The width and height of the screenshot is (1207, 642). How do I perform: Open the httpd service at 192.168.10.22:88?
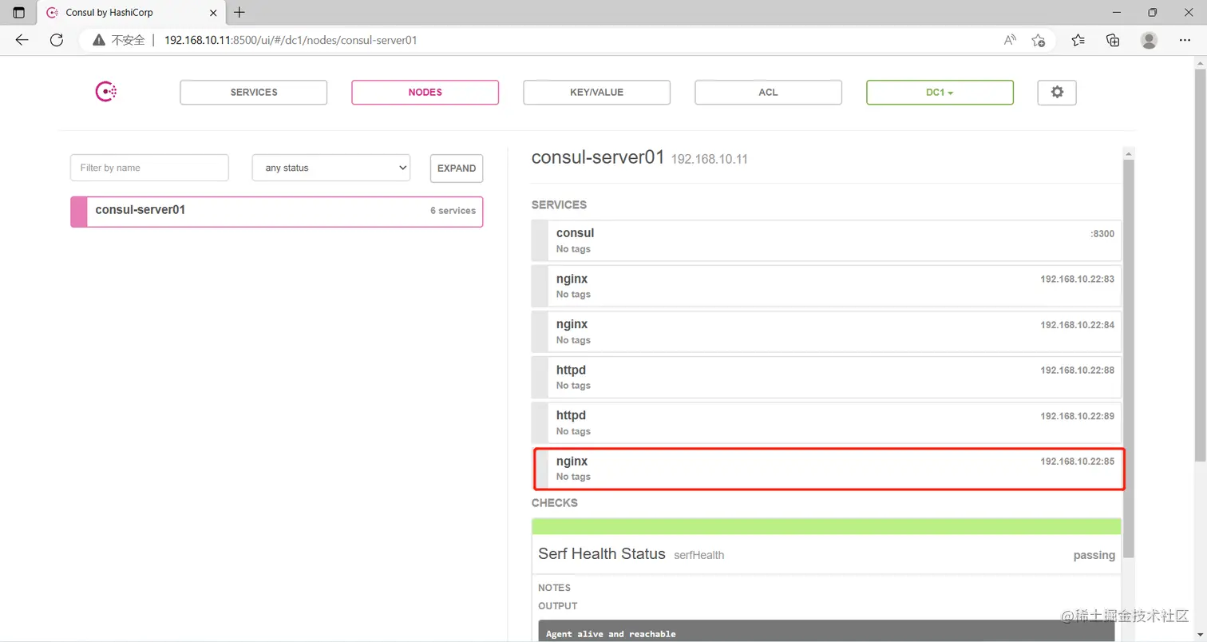pos(826,377)
